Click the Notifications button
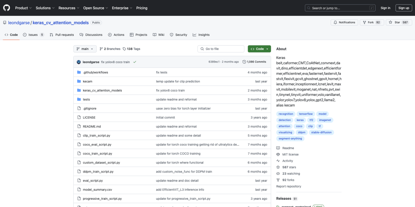The image size is (415, 207). click(x=344, y=22)
